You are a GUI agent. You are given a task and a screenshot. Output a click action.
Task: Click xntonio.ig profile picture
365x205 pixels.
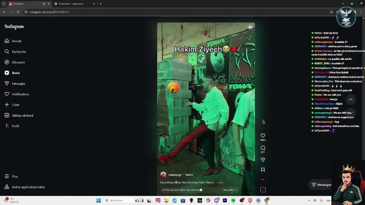click(163, 175)
